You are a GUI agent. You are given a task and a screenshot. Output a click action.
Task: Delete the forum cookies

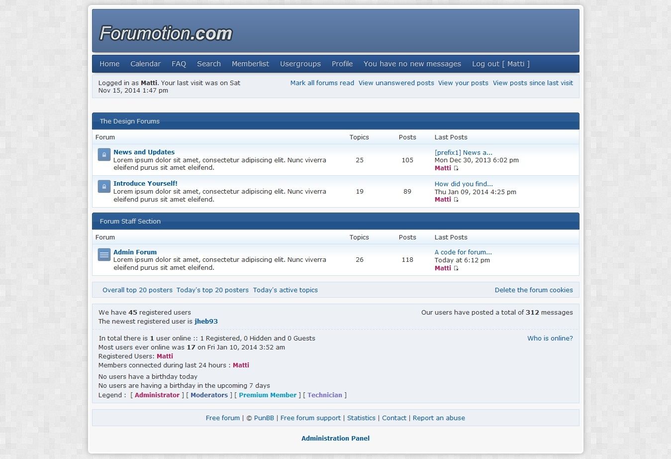point(534,290)
